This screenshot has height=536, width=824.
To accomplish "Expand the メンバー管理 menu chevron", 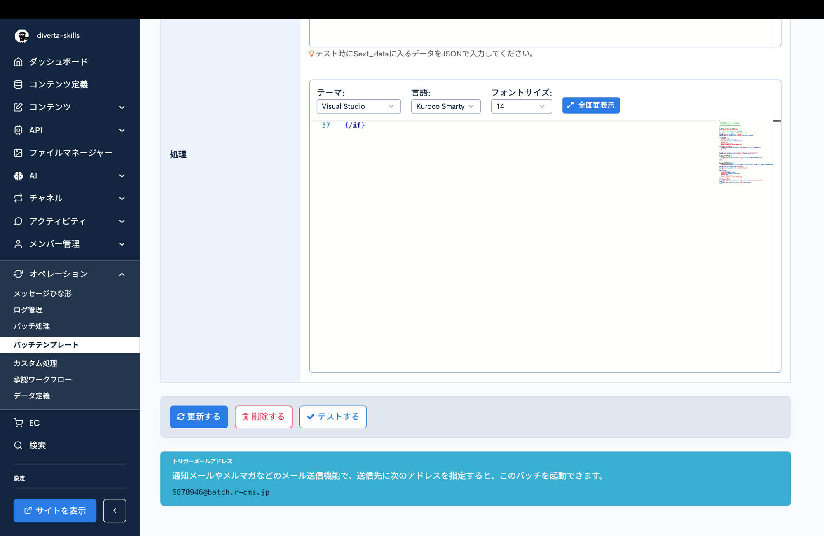I will coord(122,244).
